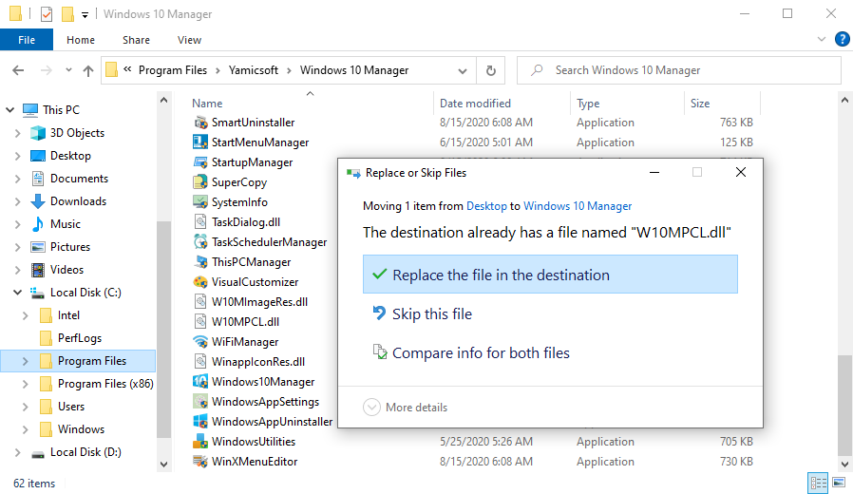Select the W10MImageRes.dll file icon
This screenshot has height=494, width=853.
pyautogui.click(x=200, y=302)
